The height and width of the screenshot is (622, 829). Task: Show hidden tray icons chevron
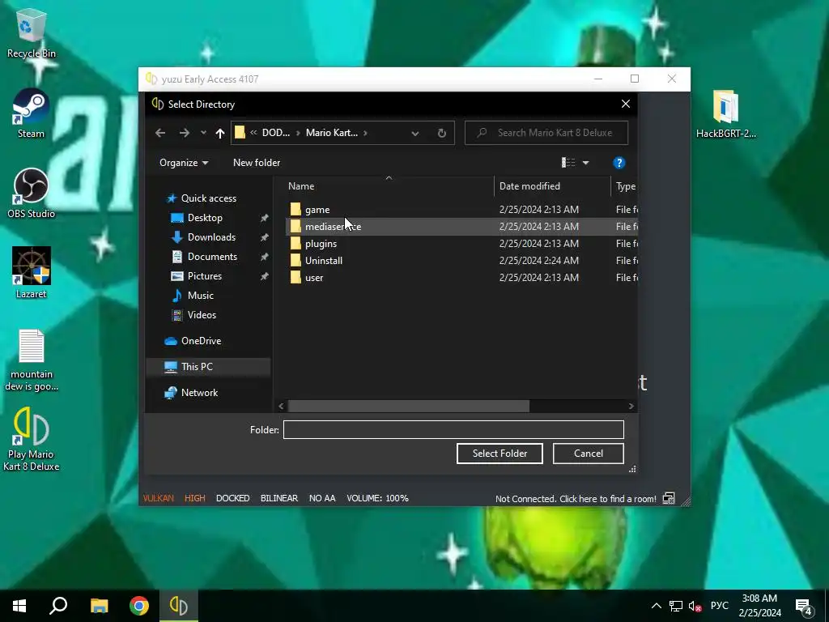tap(656, 606)
